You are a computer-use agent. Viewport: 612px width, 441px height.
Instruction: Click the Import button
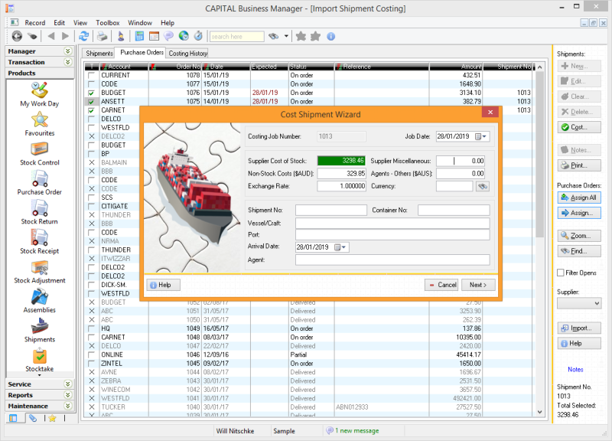[x=579, y=328]
